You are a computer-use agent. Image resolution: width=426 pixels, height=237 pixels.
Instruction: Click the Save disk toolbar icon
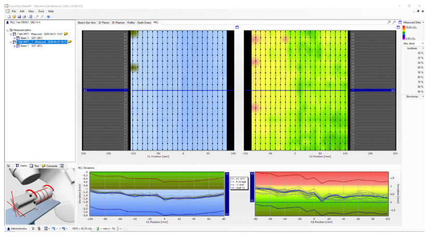click(19, 17)
